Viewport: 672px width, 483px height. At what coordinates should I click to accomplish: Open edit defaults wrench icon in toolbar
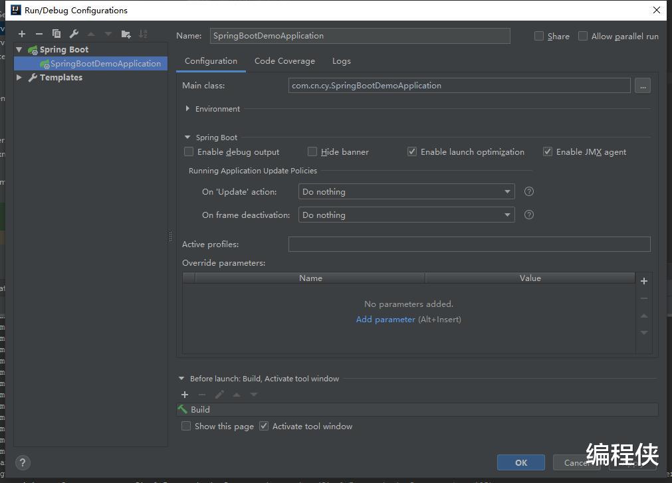coord(74,34)
